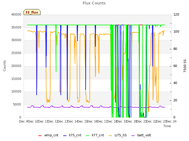Click the blue li75_cnt legend swatch

click(65, 136)
